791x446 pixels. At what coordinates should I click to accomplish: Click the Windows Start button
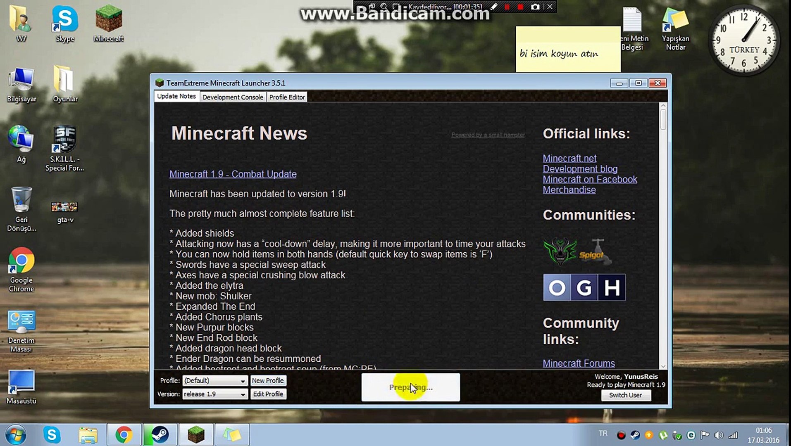16,435
